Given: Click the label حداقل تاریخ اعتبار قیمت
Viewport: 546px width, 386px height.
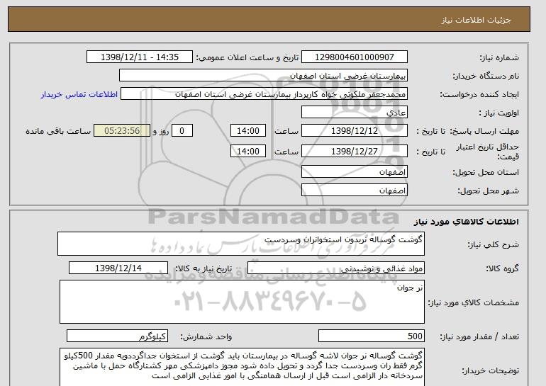Looking at the screenshot, I should point(488,152).
